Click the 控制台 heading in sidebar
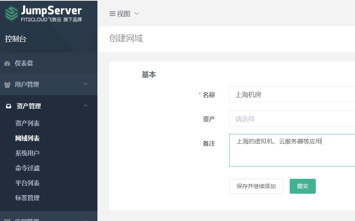 point(16,39)
